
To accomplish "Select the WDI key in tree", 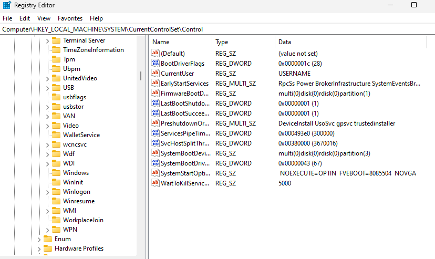I will [x=69, y=163].
